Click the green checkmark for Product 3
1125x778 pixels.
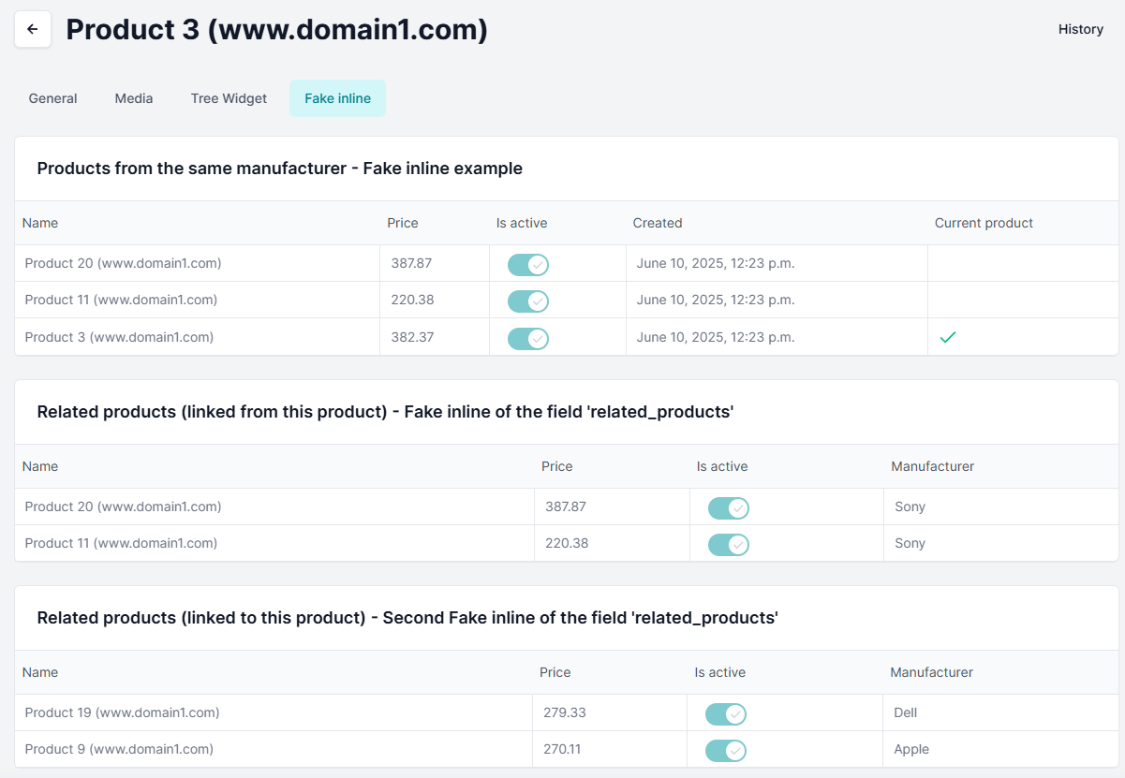coord(947,337)
